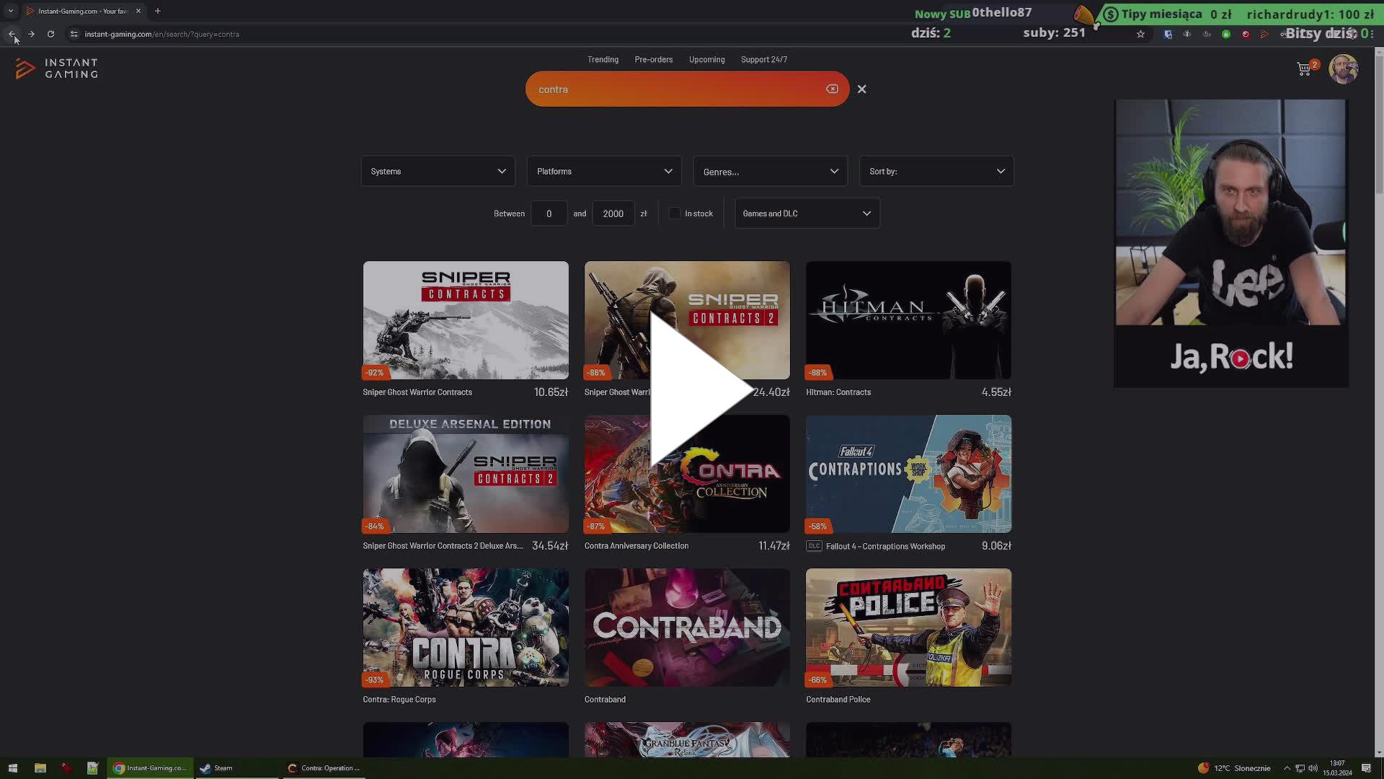1384x779 pixels.
Task: Expand the Sort by dropdown
Action: tap(936, 171)
